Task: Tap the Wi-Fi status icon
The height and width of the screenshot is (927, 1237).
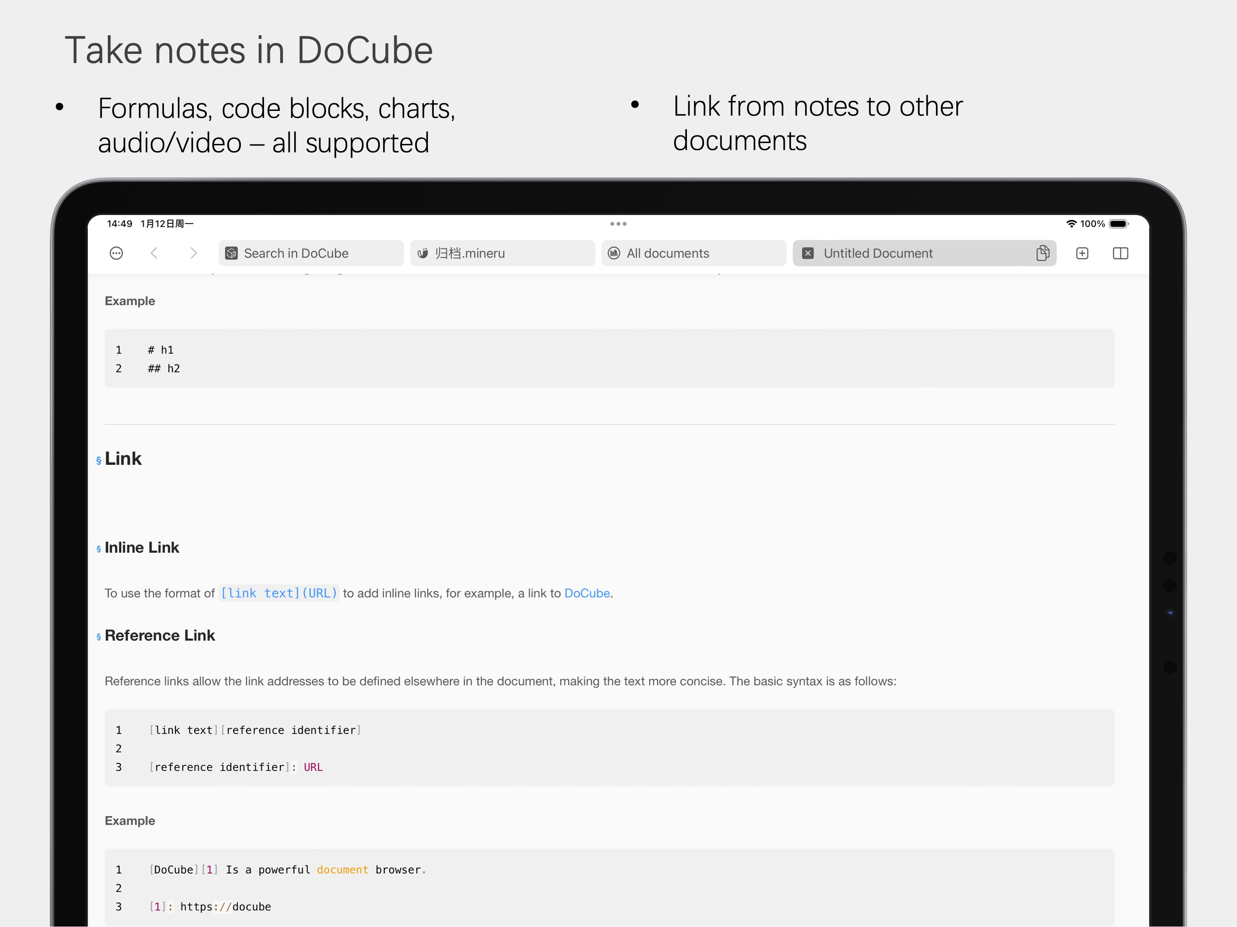Action: [1071, 224]
